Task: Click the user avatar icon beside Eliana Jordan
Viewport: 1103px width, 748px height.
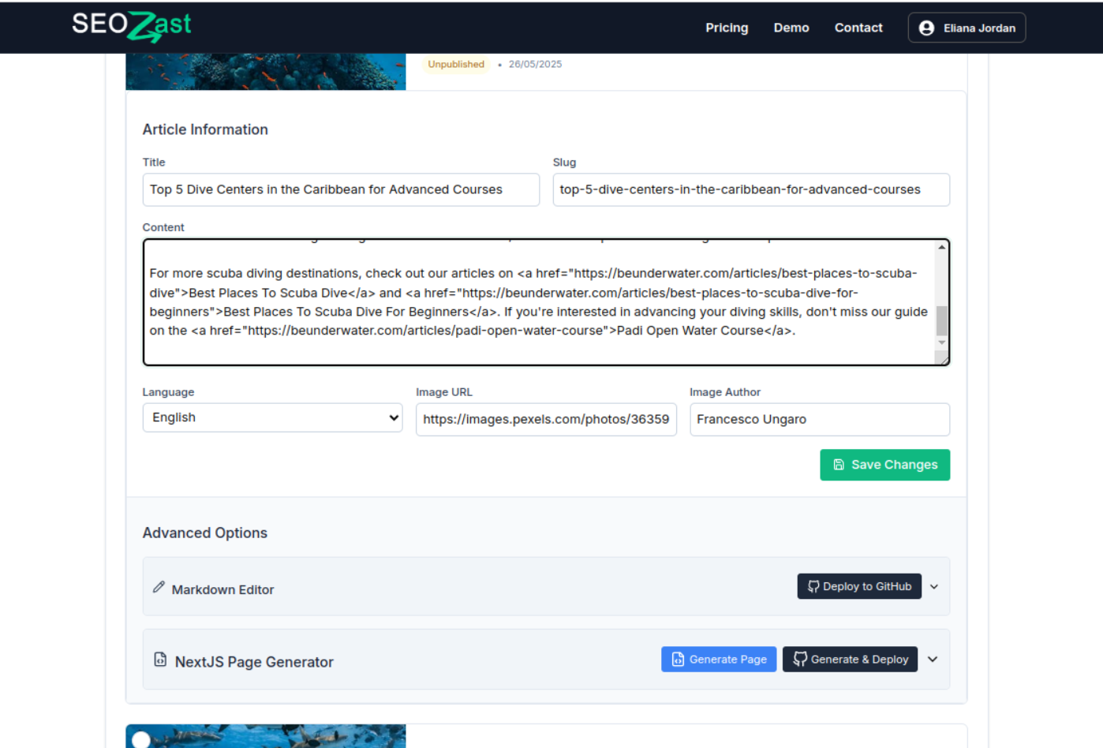Action: click(927, 28)
